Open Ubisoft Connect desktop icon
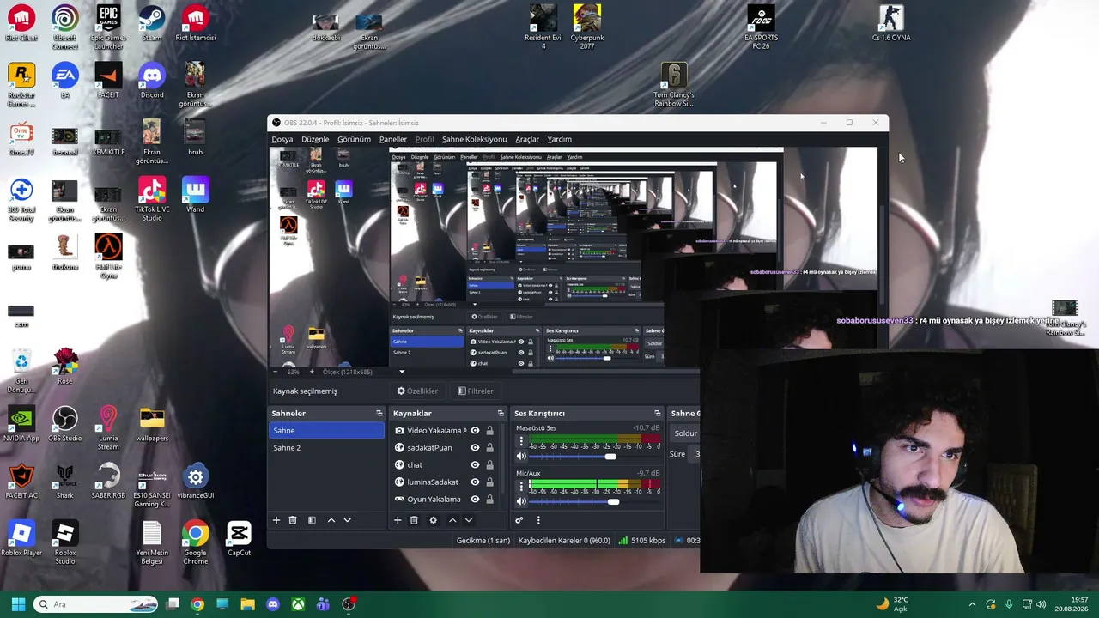The height and width of the screenshot is (618, 1099). coord(64,27)
